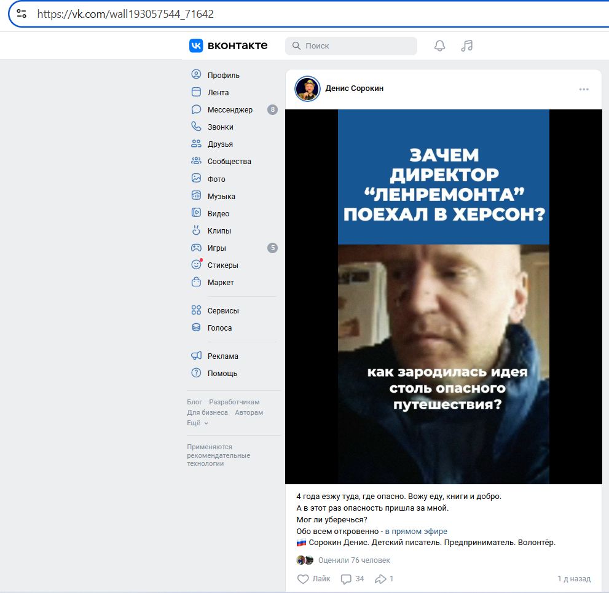Select the Клипы sidebar item
Image resolution: width=609 pixels, height=593 pixels.
[x=220, y=230]
